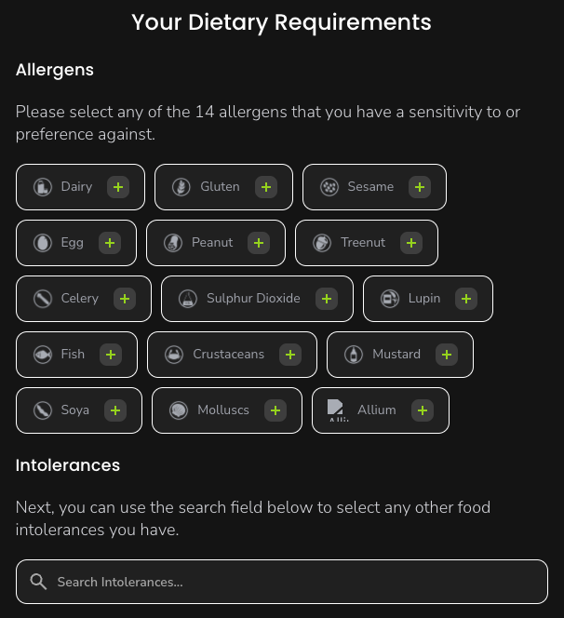Image resolution: width=564 pixels, height=618 pixels.
Task: Click the Peanut allergen icon
Action: [x=172, y=243]
